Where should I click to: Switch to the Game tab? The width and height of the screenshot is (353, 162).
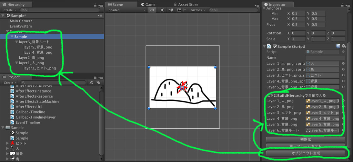pos(148,4)
